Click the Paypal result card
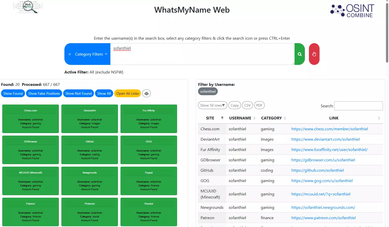Image resolution: width=389 pixels, height=227 pixels. pyautogui.click(x=149, y=181)
